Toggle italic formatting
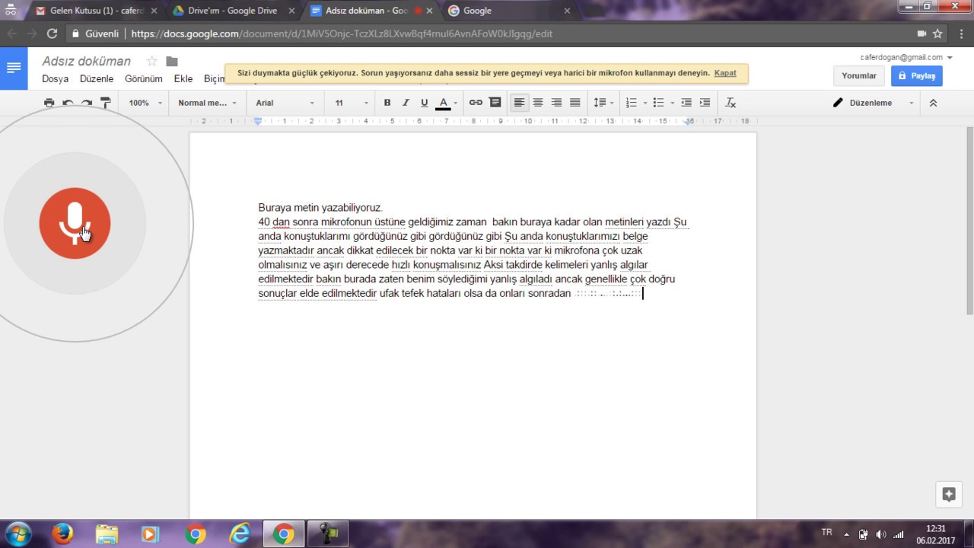The height and width of the screenshot is (548, 974). (x=406, y=103)
